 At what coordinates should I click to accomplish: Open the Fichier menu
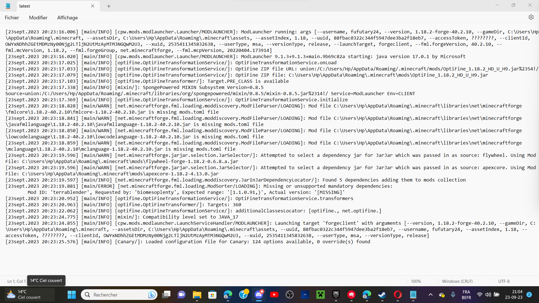(x=12, y=18)
